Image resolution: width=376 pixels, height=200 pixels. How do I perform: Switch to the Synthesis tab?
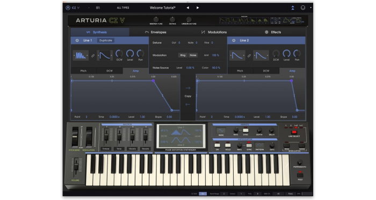(x=100, y=32)
